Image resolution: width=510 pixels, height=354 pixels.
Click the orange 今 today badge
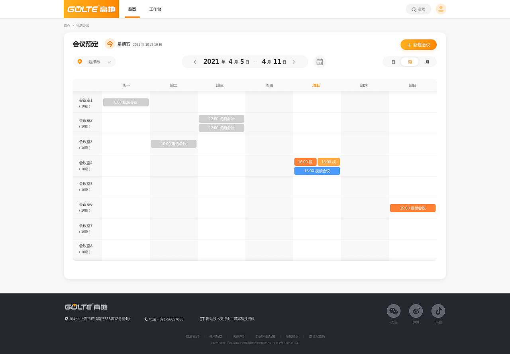[x=110, y=44]
